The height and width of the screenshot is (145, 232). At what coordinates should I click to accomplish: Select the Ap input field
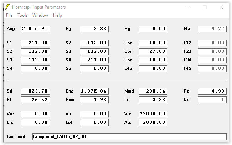click(94, 114)
